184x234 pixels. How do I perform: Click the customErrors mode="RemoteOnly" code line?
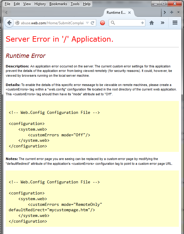tap(65, 204)
